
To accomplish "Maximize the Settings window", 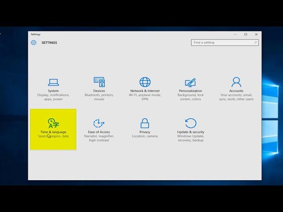I will click(246, 34).
